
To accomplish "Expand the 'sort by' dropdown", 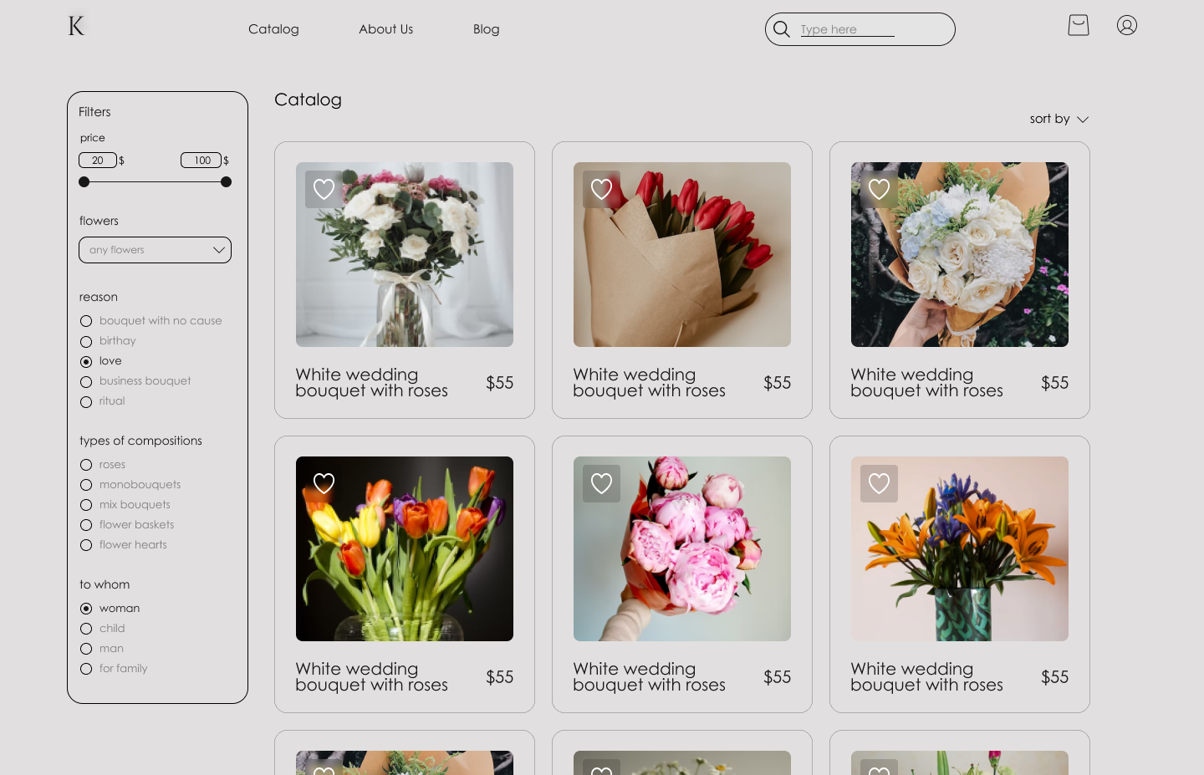I will [1059, 119].
